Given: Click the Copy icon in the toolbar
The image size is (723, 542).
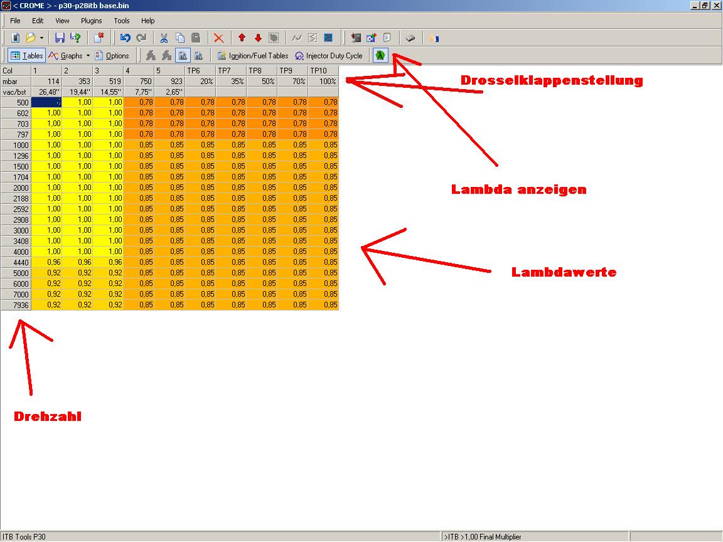Looking at the screenshot, I should pos(179,38).
